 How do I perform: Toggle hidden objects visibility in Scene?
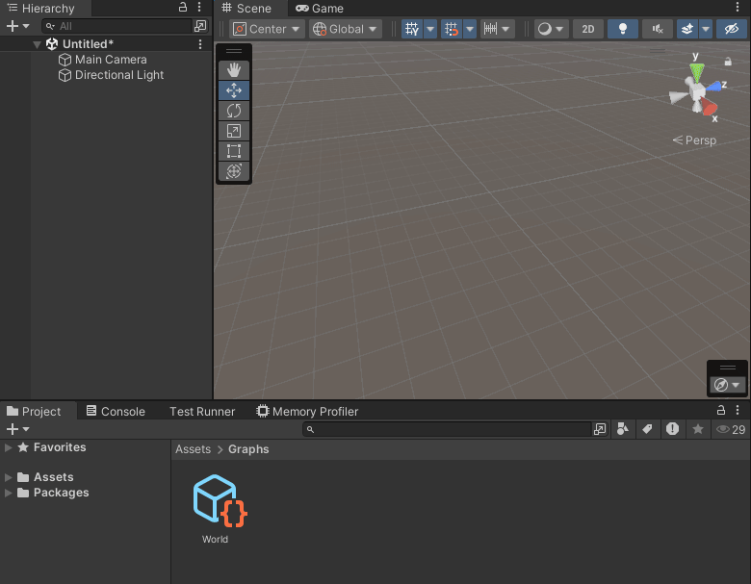(732, 29)
